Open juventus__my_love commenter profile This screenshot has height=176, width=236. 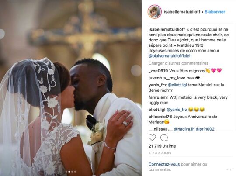pos(167,78)
